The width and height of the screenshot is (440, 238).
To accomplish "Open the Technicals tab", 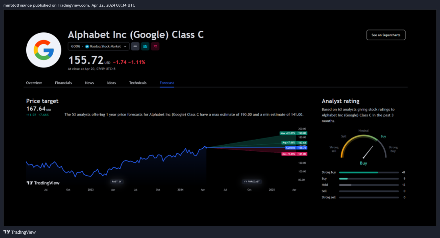I will [138, 83].
